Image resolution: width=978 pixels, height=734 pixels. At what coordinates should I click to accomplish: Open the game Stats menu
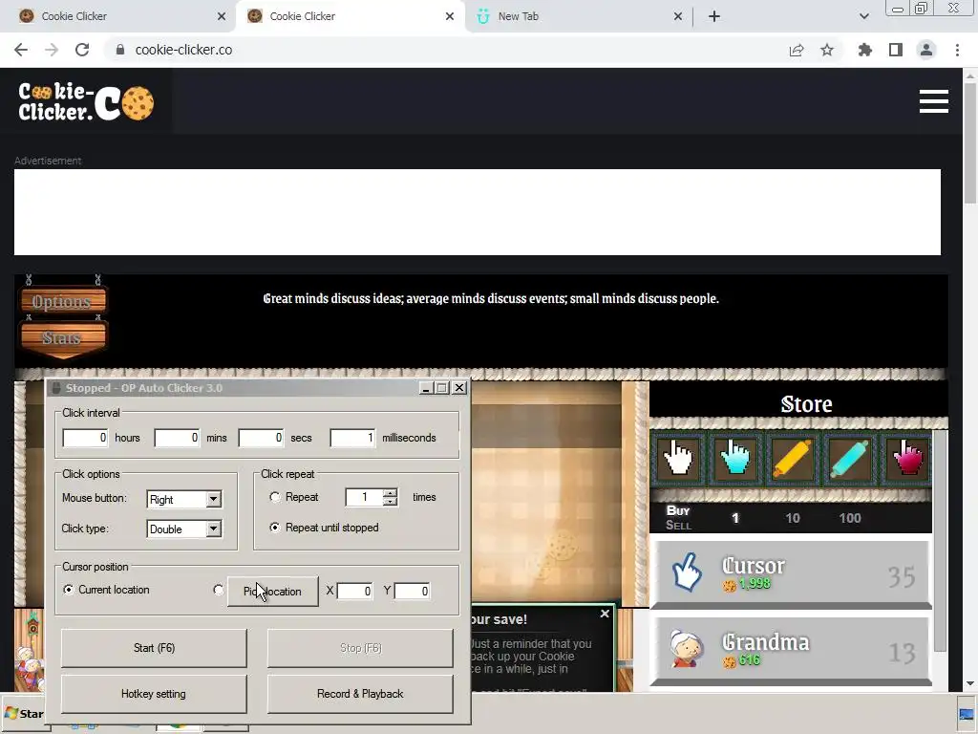(x=62, y=337)
